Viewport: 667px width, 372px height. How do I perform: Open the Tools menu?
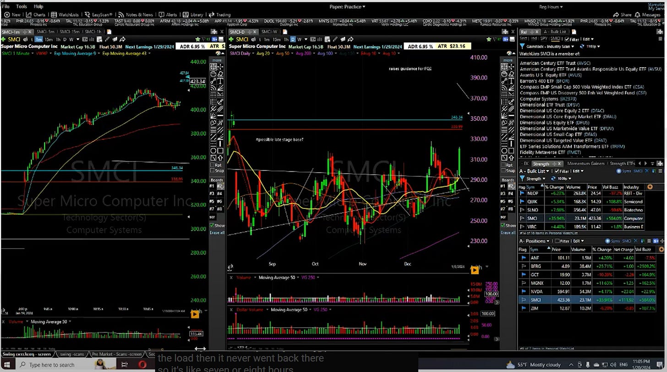[x=21, y=6]
